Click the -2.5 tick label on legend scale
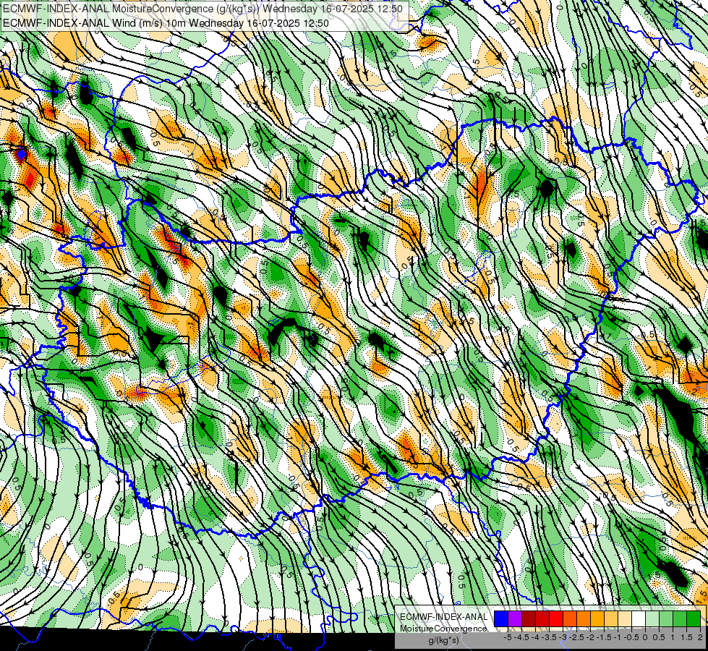The height and width of the screenshot is (651, 708). [x=576, y=637]
